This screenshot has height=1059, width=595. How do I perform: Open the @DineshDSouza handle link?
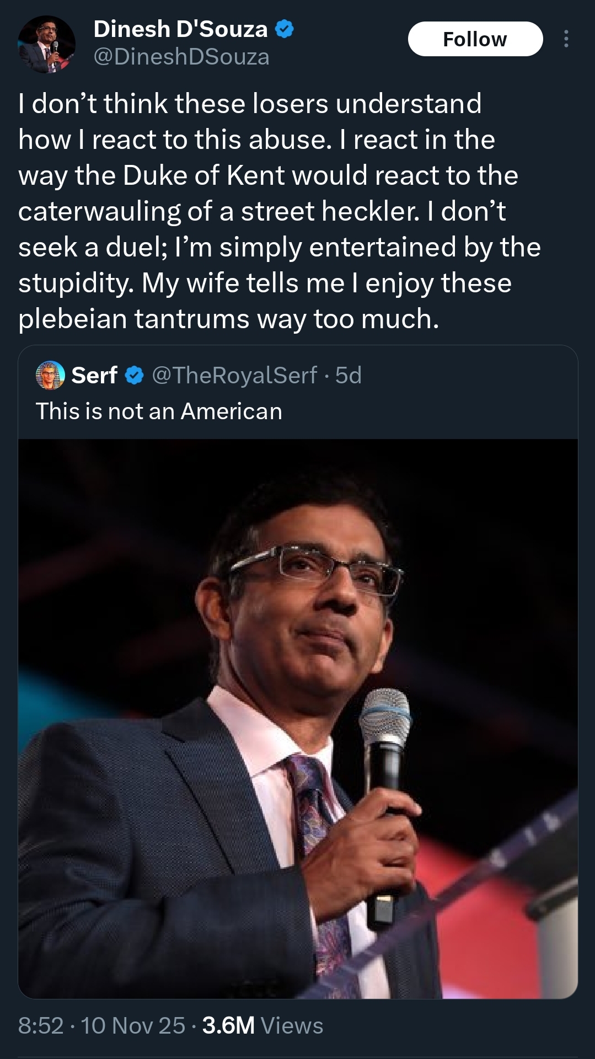point(181,57)
